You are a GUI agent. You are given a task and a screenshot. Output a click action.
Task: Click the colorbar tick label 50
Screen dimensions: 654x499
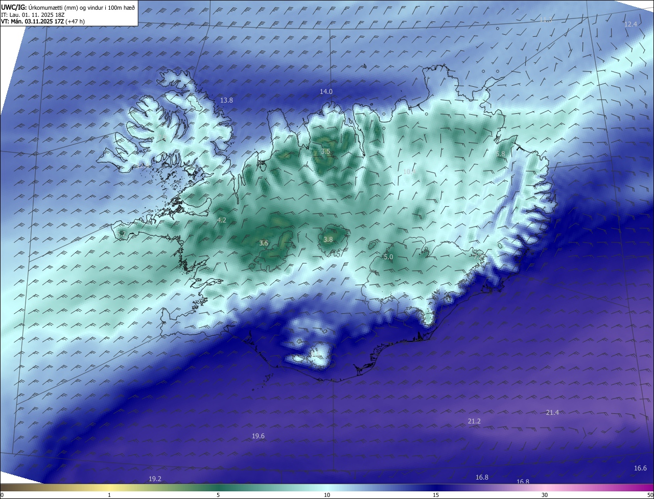click(x=650, y=495)
